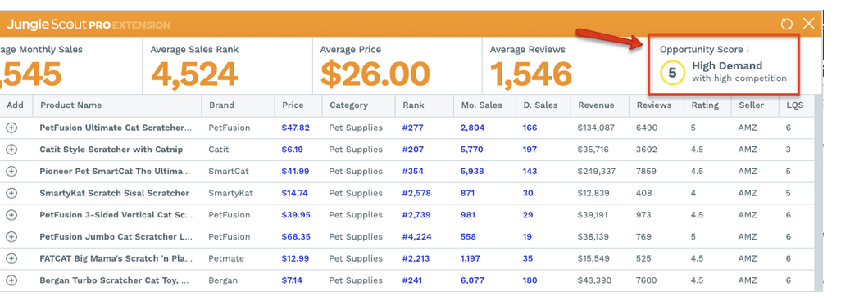Image resolution: width=841 pixels, height=300 pixels.
Task: Add SmartyKat Scratch Sisal Scratcher plus icon
Action: click(x=11, y=193)
